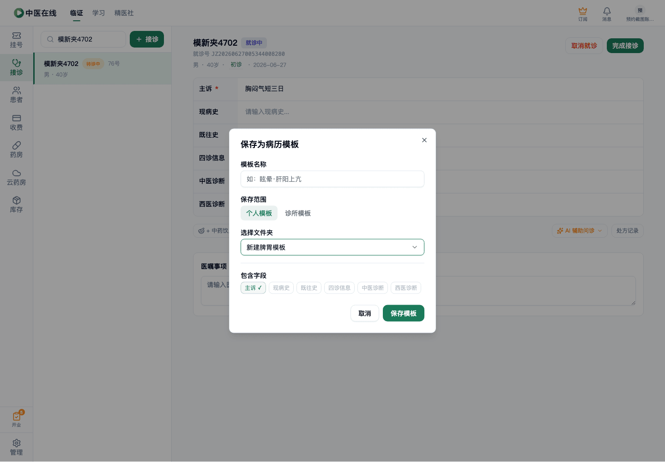Screen dimensions: 665x462
Task: Click the search magnifier icon
Action: click(x=50, y=39)
